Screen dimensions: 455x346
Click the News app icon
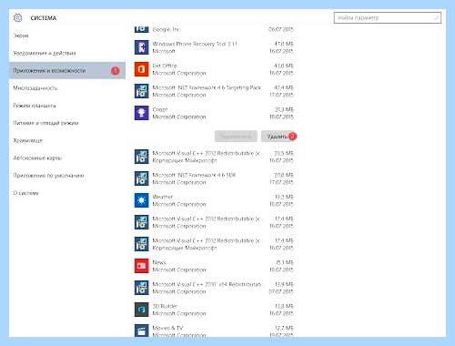142,266
